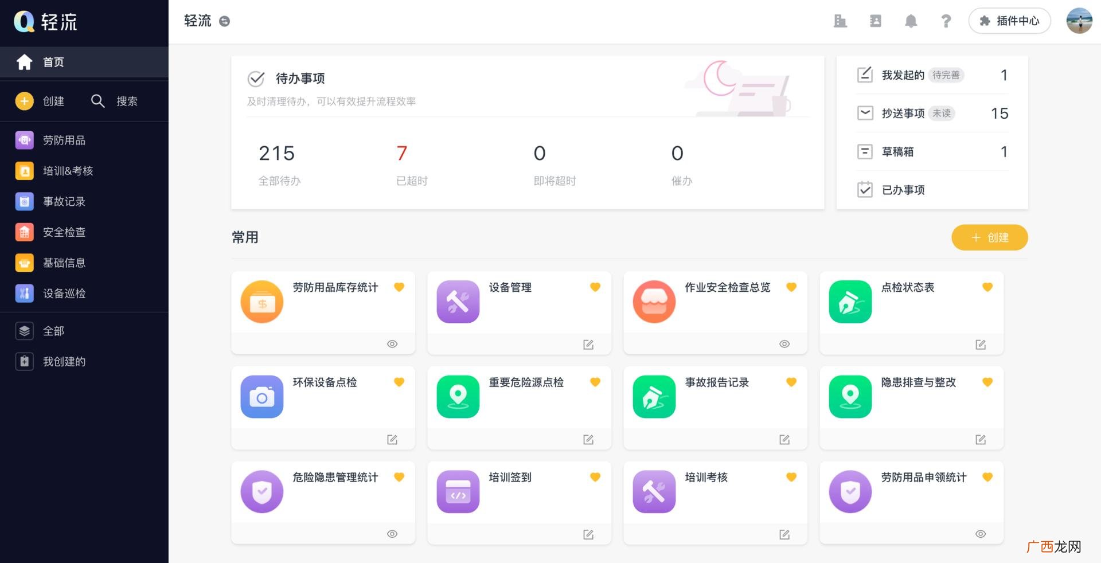Click the edit icon on 点检状态表 card
The width and height of the screenshot is (1101, 563).
[x=981, y=345]
